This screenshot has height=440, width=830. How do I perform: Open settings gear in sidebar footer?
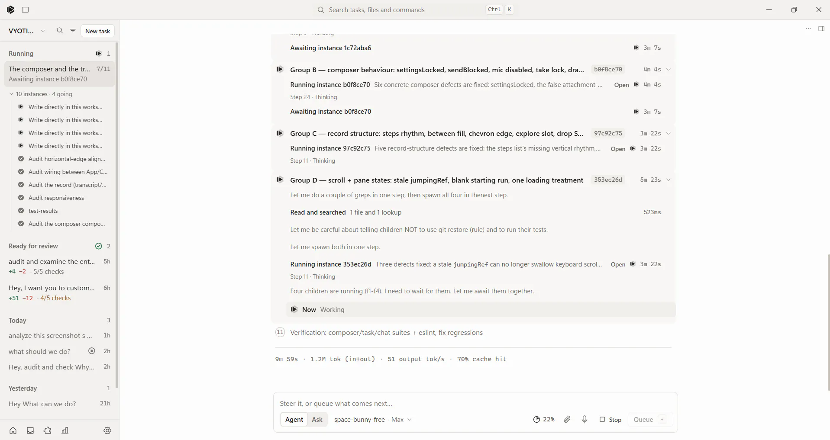pyautogui.click(x=107, y=430)
